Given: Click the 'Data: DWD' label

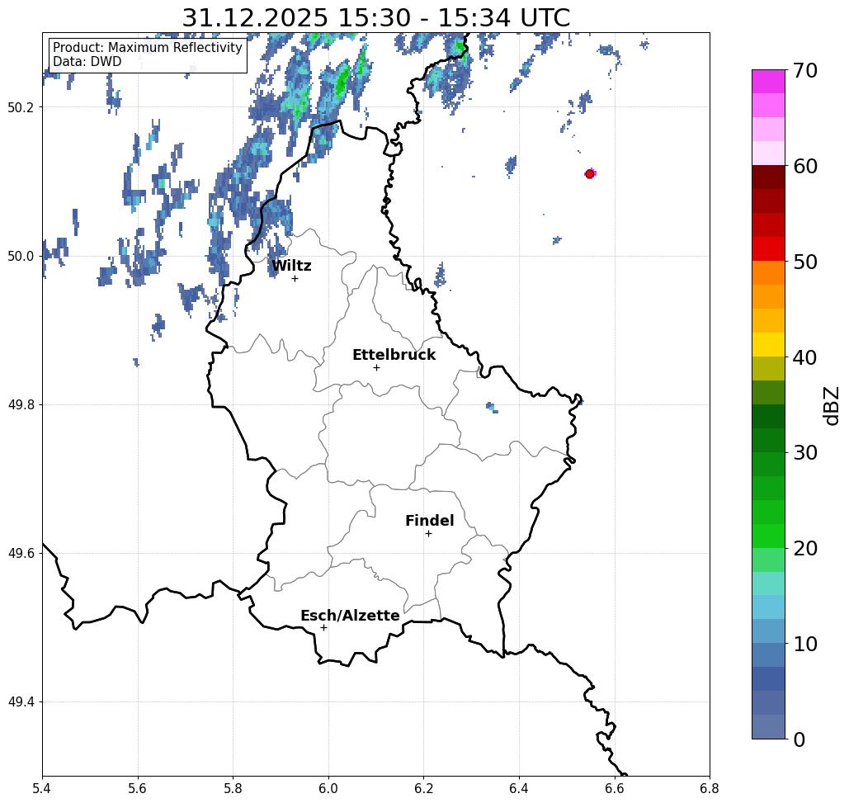Looking at the screenshot, I should (x=87, y=62).
